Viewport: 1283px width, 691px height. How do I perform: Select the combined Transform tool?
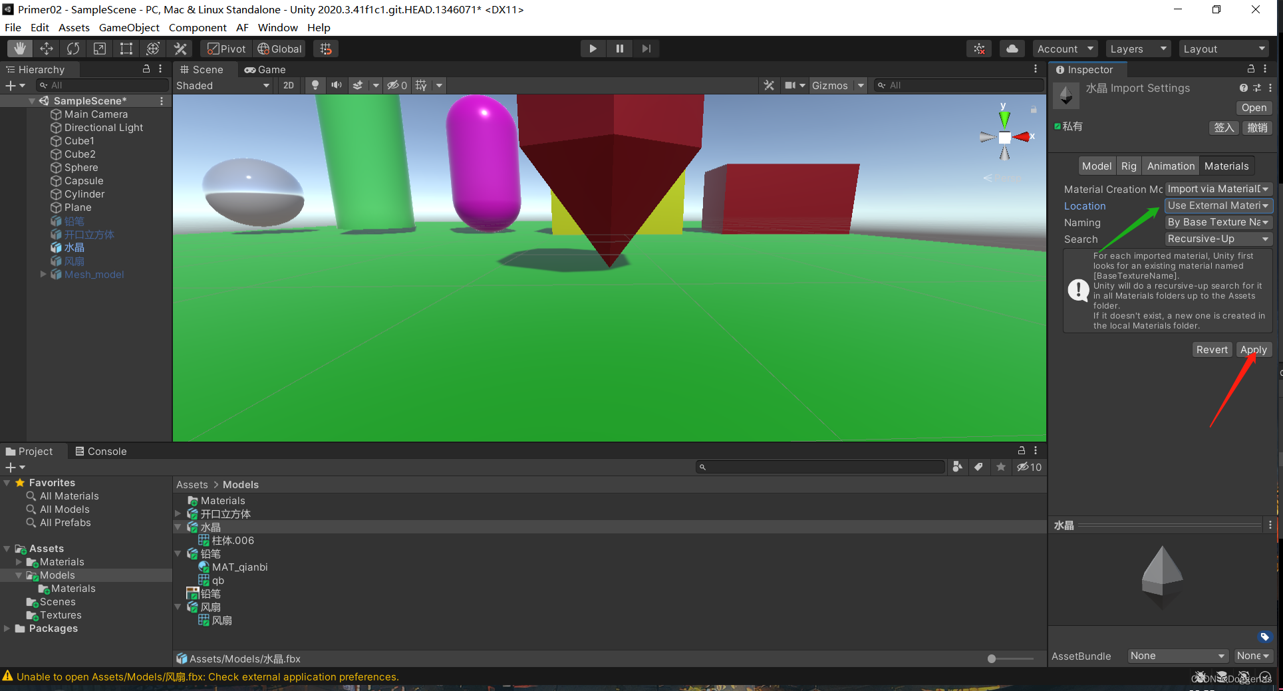tap(153, 49)
